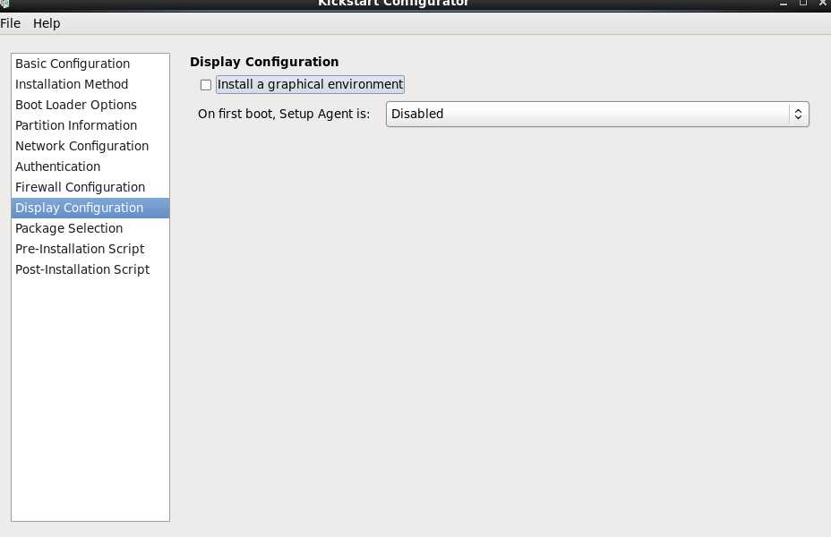
Task: Select Partition Information in the list
Action: pyautogui.click(x=90, y=125)
